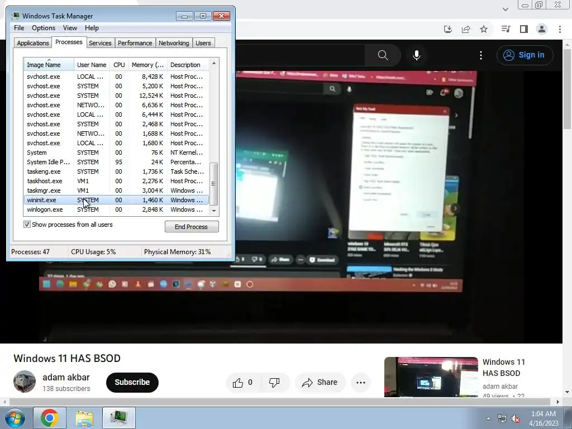
Task: Click Task Manager taskbar button
Action: tap(119, 418)
